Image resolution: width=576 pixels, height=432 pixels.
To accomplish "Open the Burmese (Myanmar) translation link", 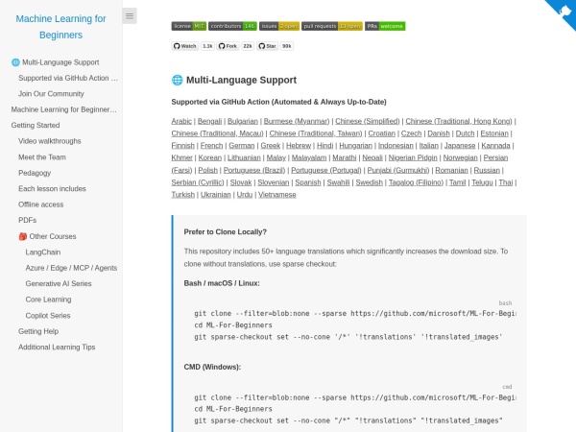I will [297, 121].
